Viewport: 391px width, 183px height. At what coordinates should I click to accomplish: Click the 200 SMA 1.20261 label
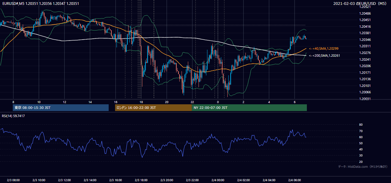(324, 56)
